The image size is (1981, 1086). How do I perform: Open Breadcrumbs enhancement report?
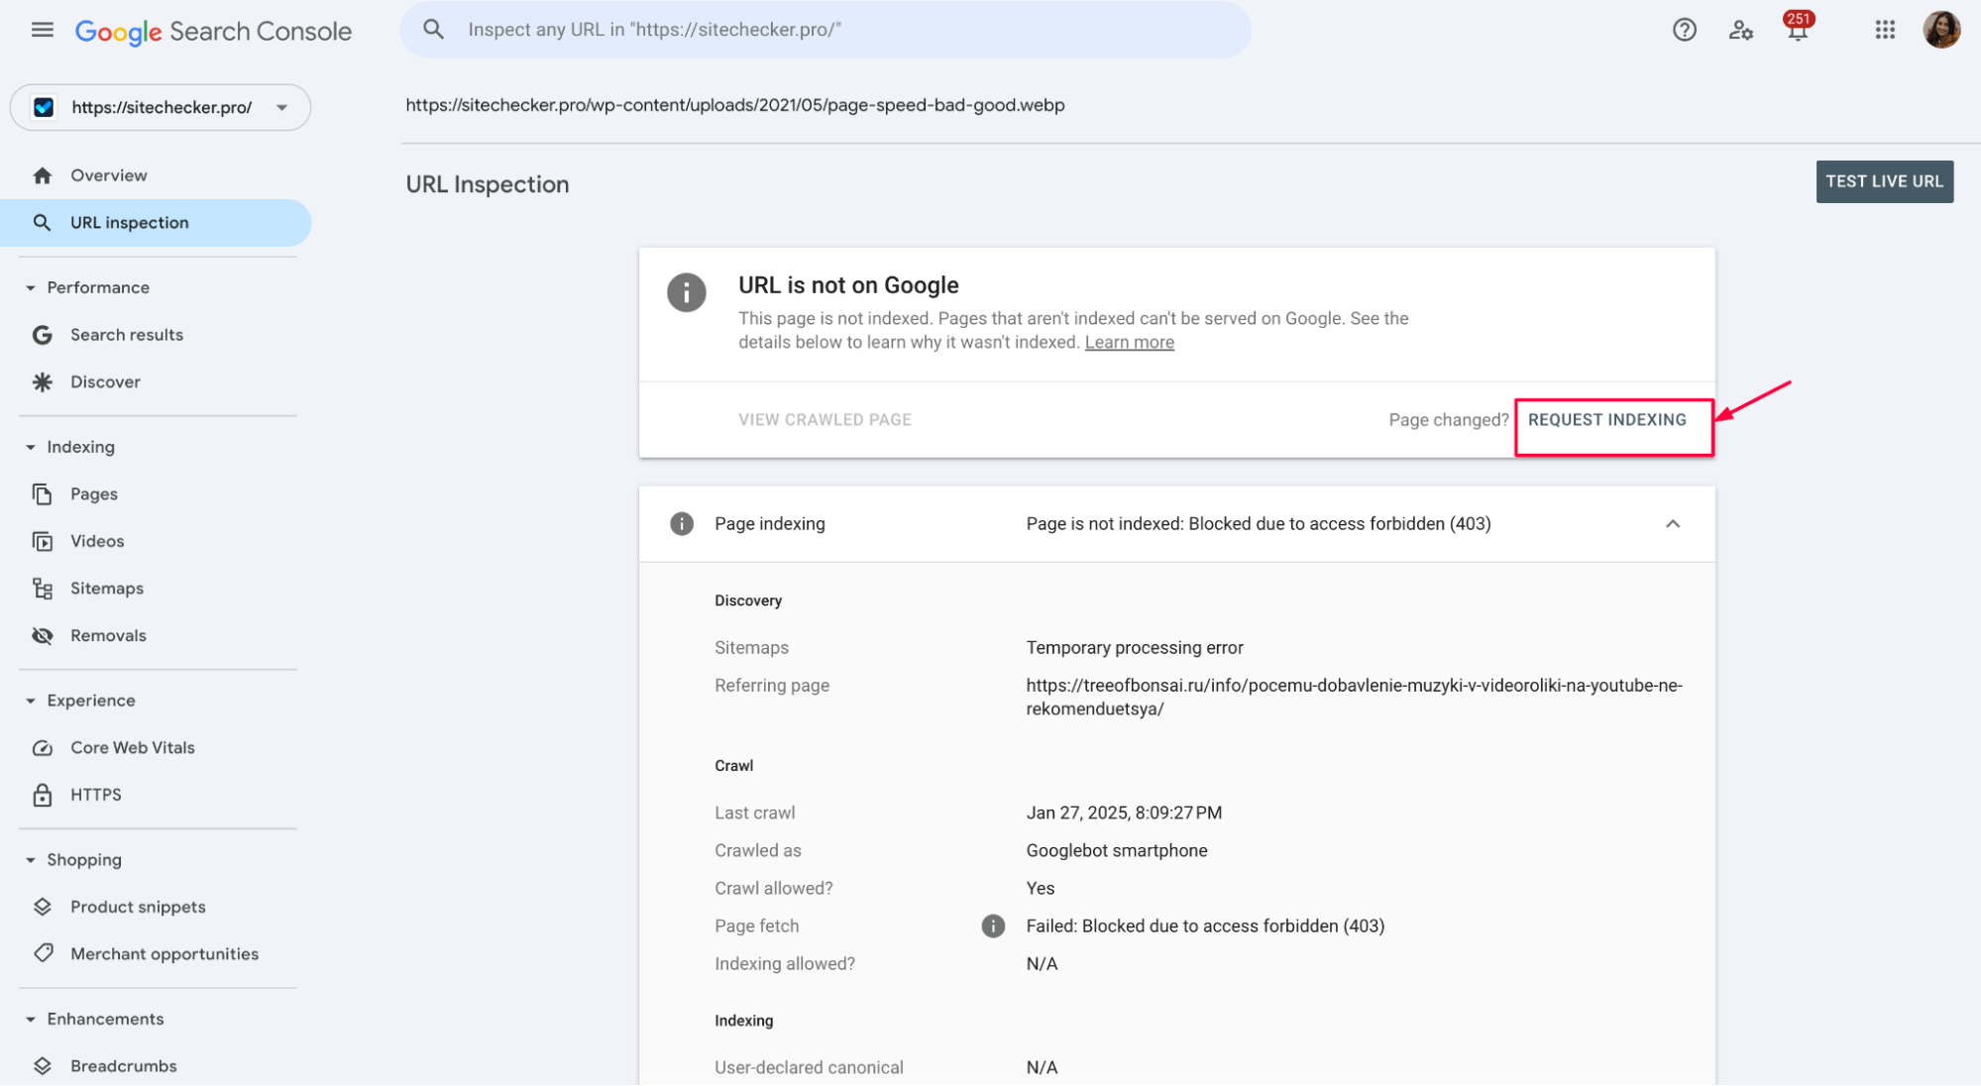(157, 1066)
